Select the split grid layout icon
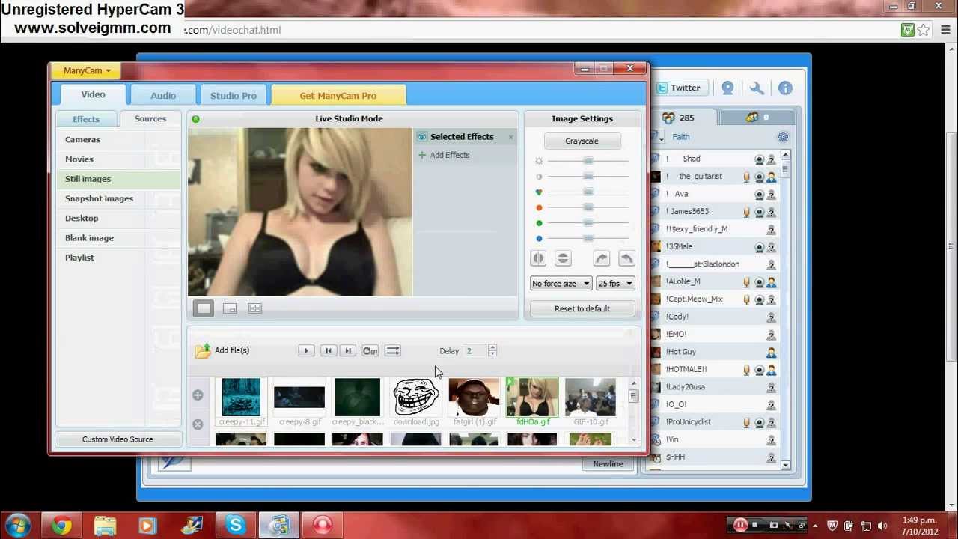Screen dimensions: 958x539 (x=255, y=308)
